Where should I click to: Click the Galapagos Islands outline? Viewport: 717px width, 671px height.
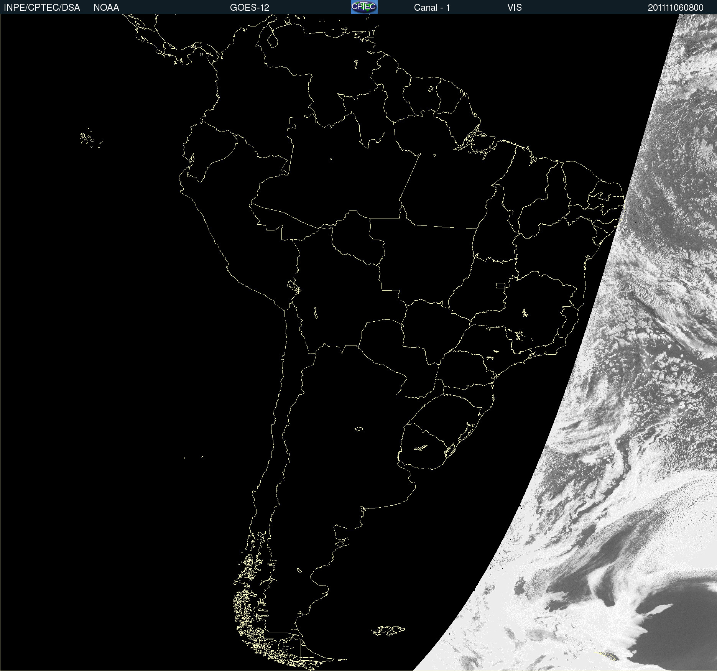(x=91, y=138)
